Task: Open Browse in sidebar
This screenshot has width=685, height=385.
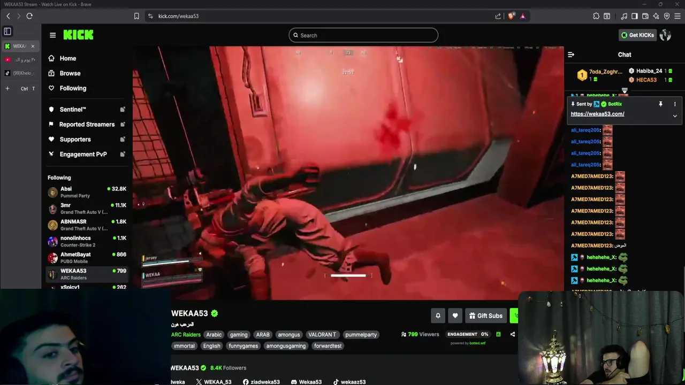Action: coord(70,73)
